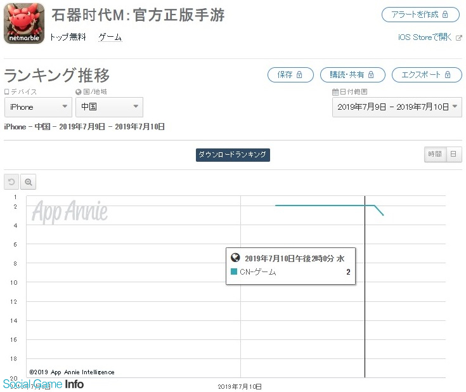The image size is (466, 392).
Task: Click the lock icon on エクスポート button
Action: [448, 75]
